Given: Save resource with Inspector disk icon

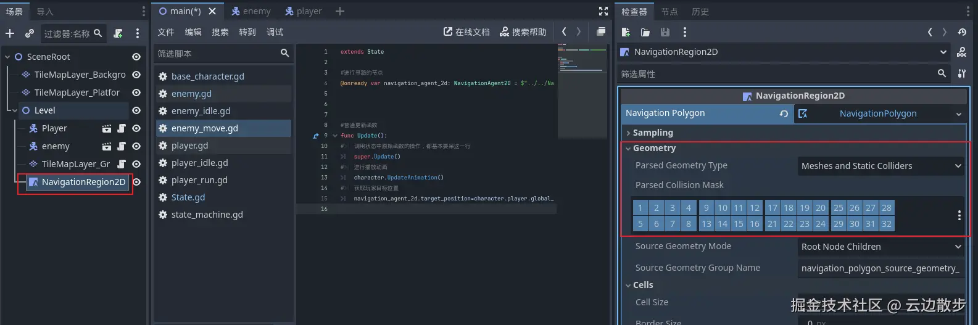Looking at the screenshot, I should point(665,32).
